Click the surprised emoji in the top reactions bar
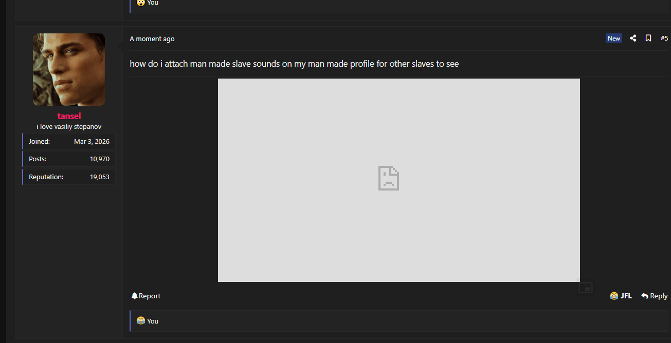 point(141,3)
